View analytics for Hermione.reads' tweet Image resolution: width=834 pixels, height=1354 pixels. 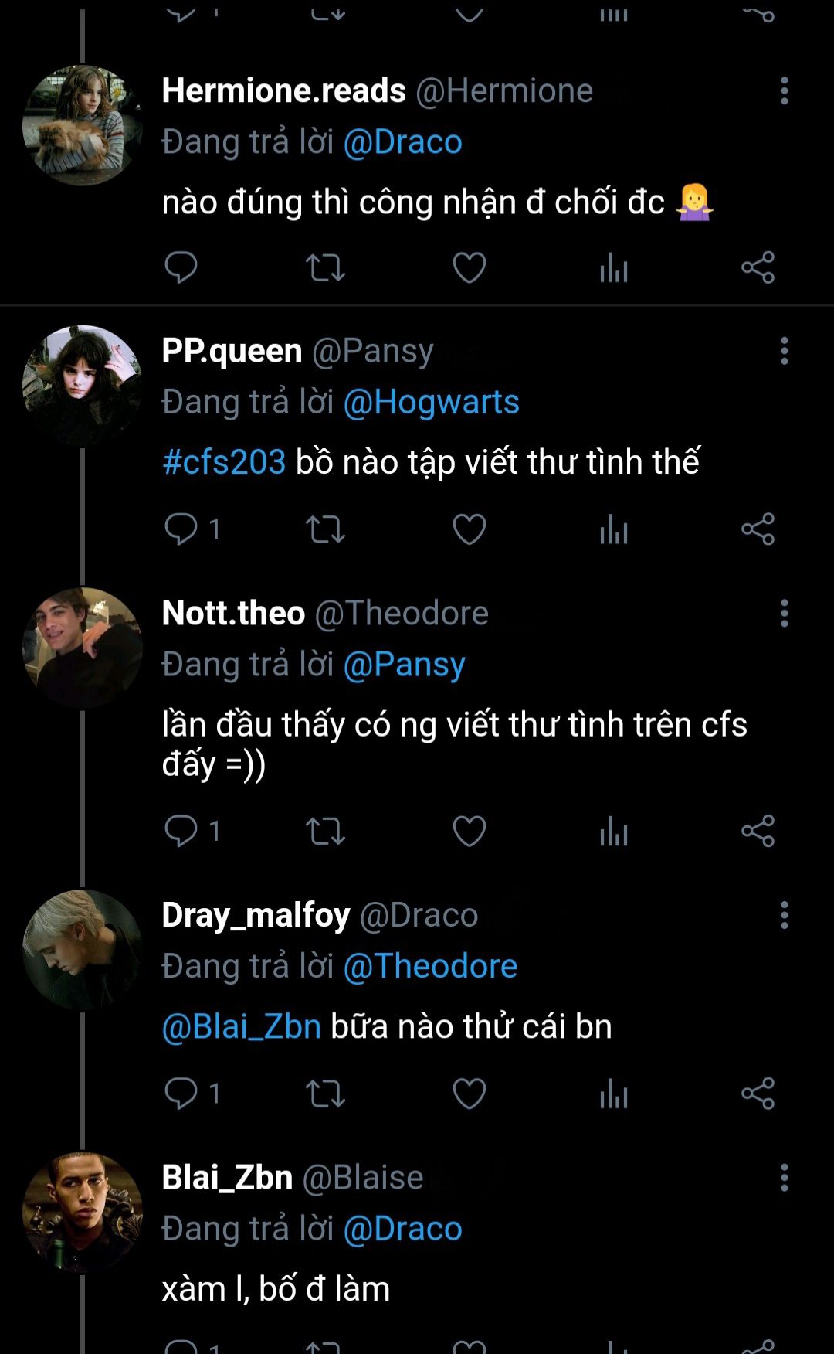coord(614,267)
